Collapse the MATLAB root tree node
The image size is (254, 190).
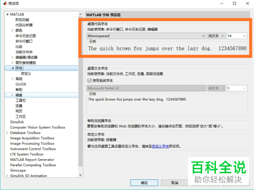[7, 14]
